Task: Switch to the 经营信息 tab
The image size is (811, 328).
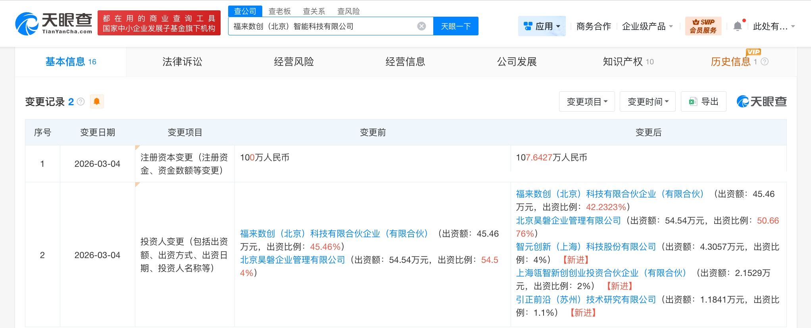Action: tap(405, 62)
